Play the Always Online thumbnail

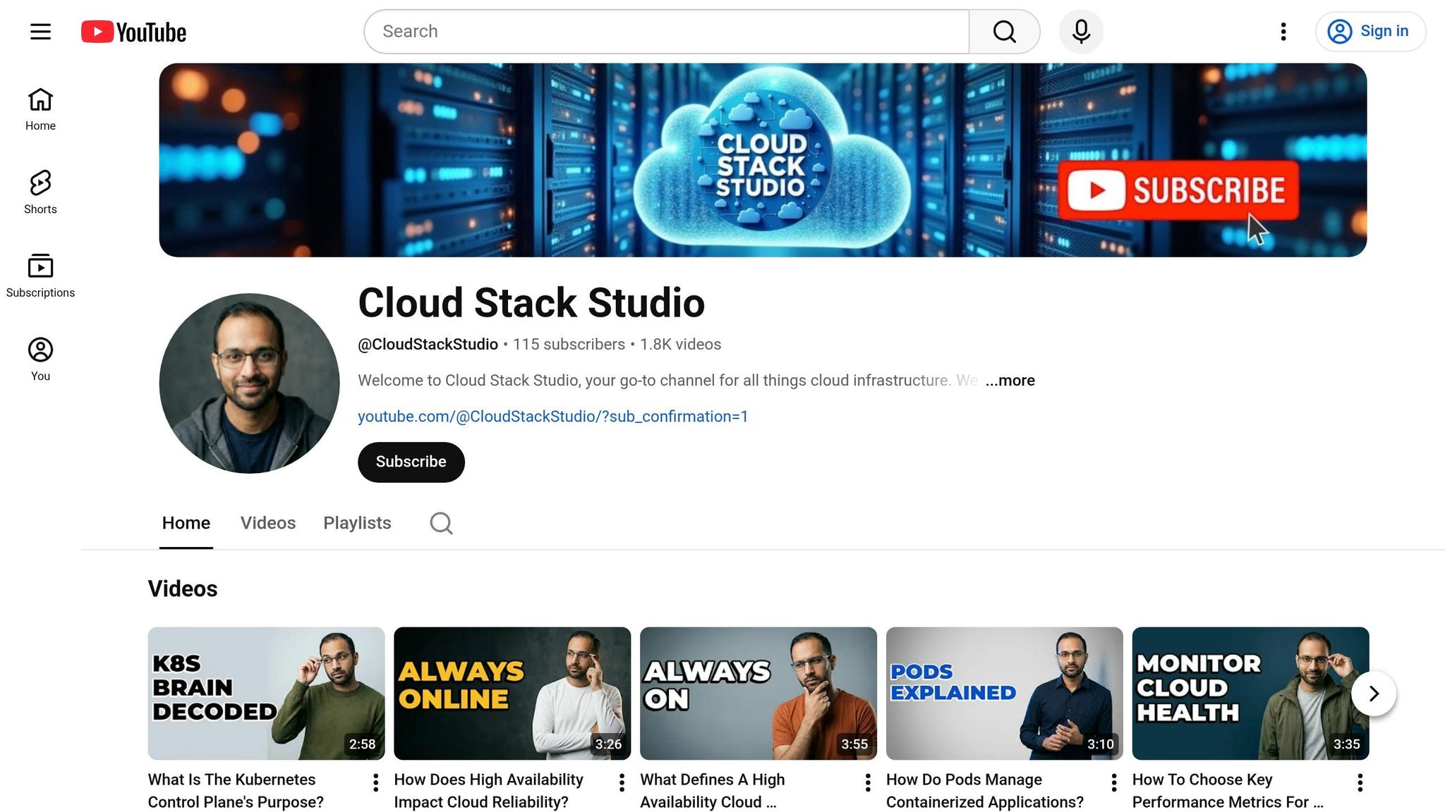pyautogui.click(x=512, y=694)
